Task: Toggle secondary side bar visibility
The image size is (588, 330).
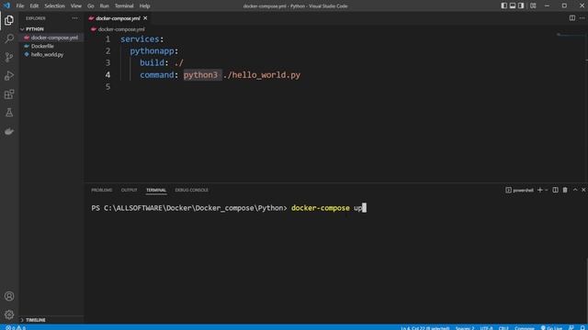Action: coord(521,5)
